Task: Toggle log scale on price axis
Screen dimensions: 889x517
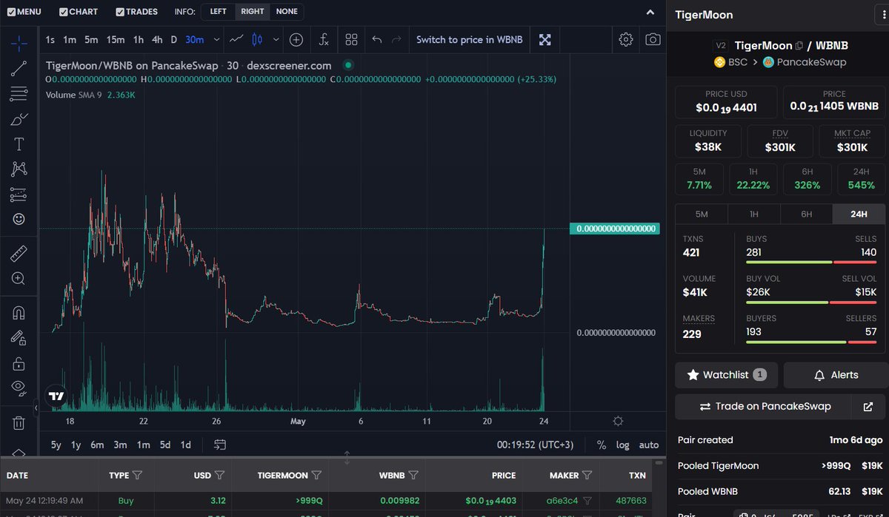Action: pos(623,445)
